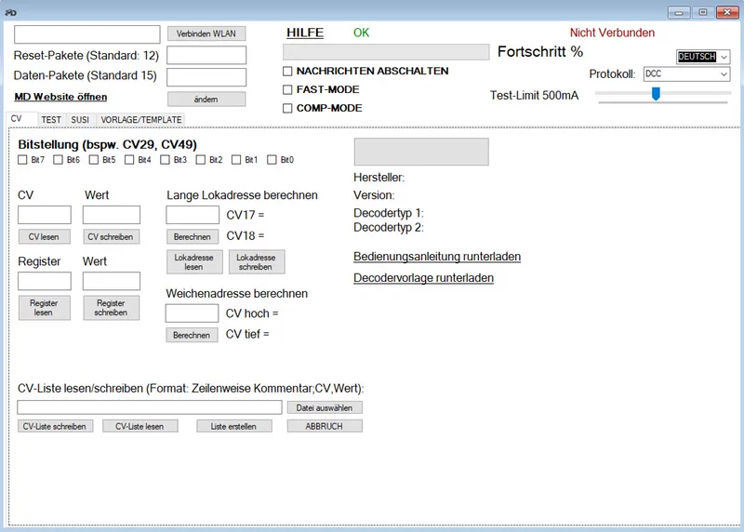The image size is (744, 532).
Task: Toggle the FAST-MODE checkbox
Action: 288,89
